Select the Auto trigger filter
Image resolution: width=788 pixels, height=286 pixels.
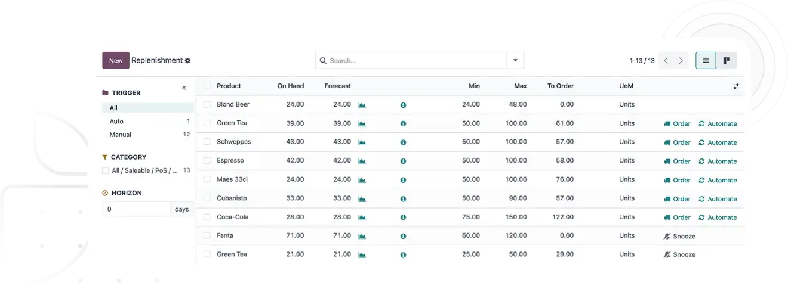[x=116, y=122]
